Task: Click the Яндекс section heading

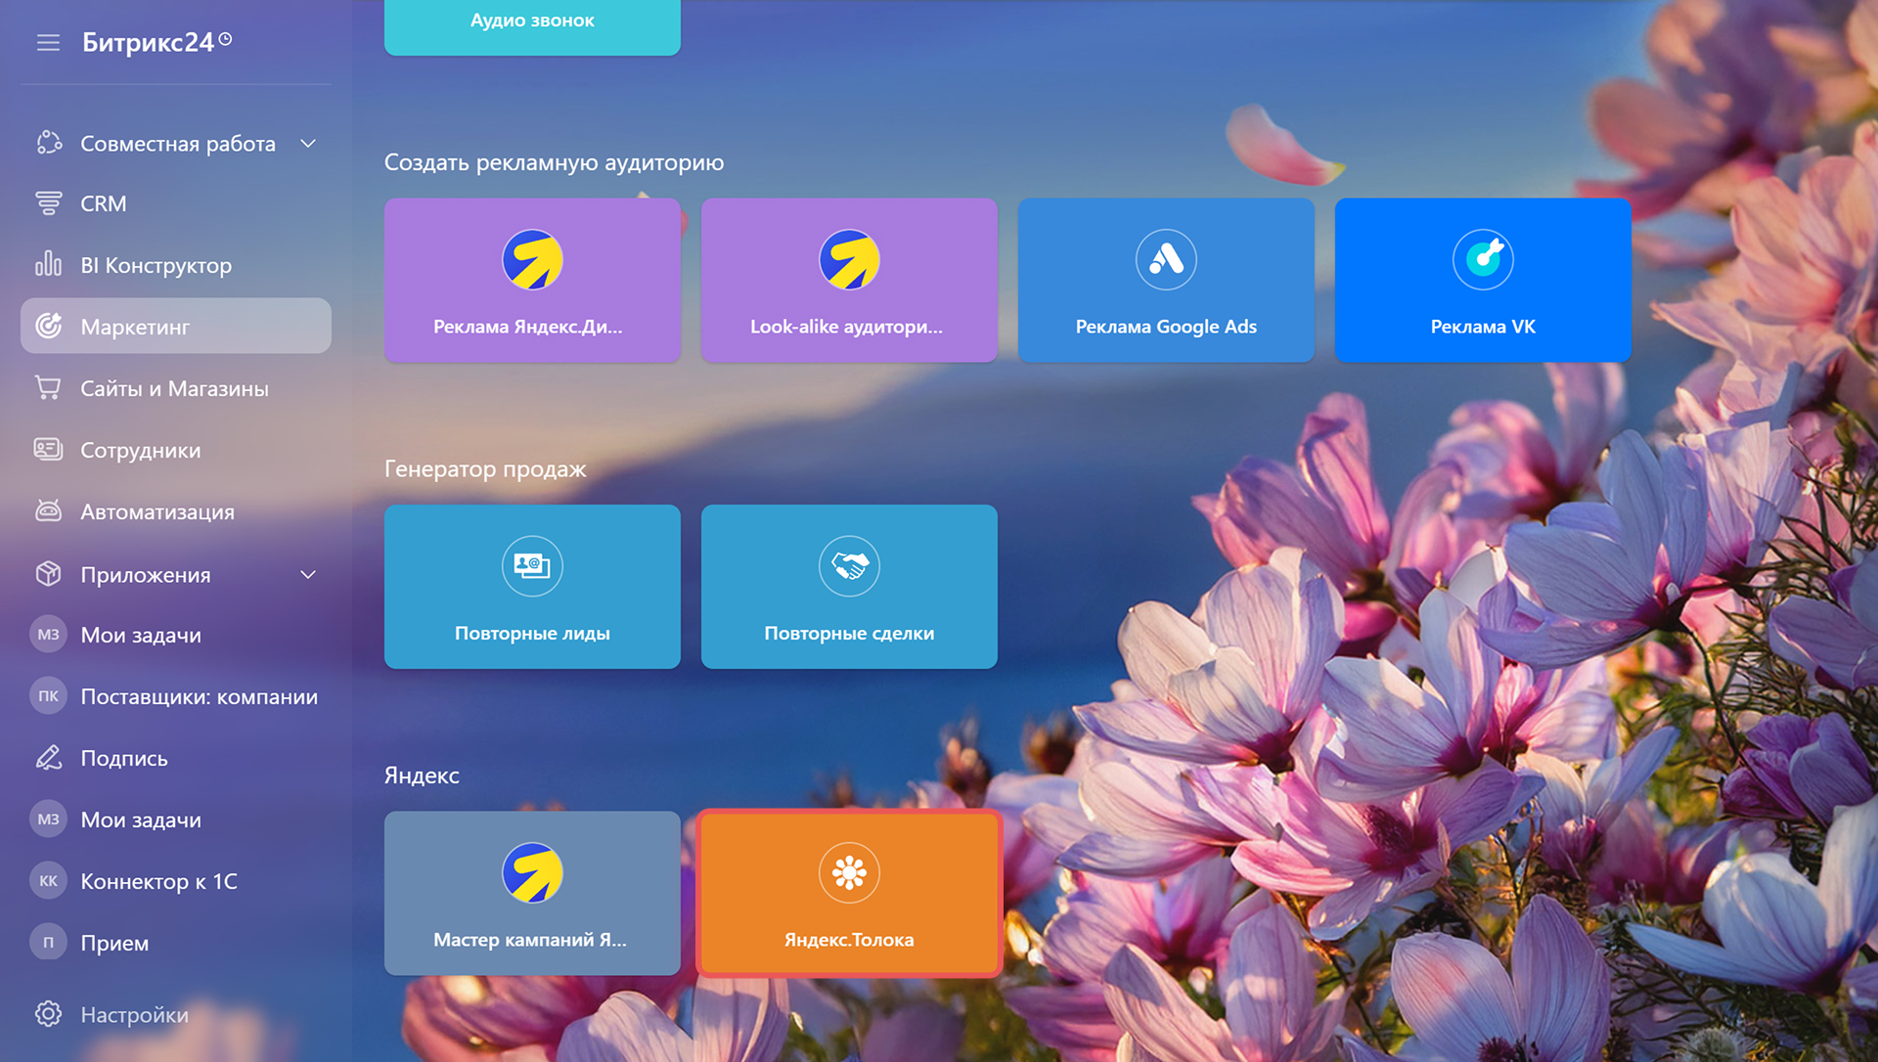Action: click(422, 775)
